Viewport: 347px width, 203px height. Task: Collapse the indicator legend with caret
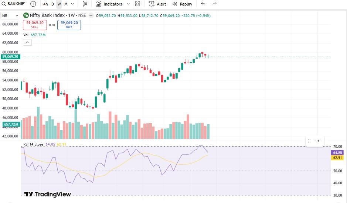click(x=27, y=42)
